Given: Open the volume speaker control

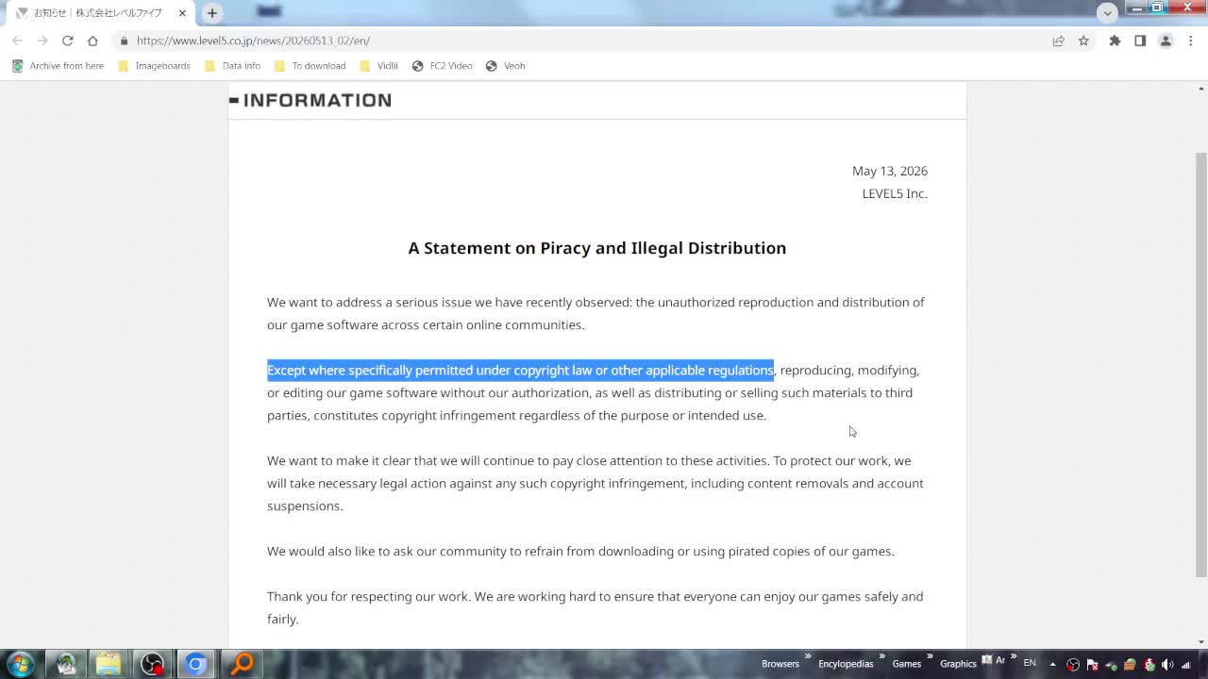Looking at the screenshot, I should coord(1167,664).
